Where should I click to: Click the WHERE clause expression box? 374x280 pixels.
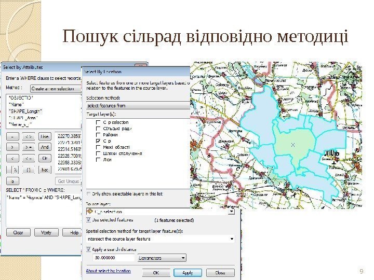coord(44,210)
